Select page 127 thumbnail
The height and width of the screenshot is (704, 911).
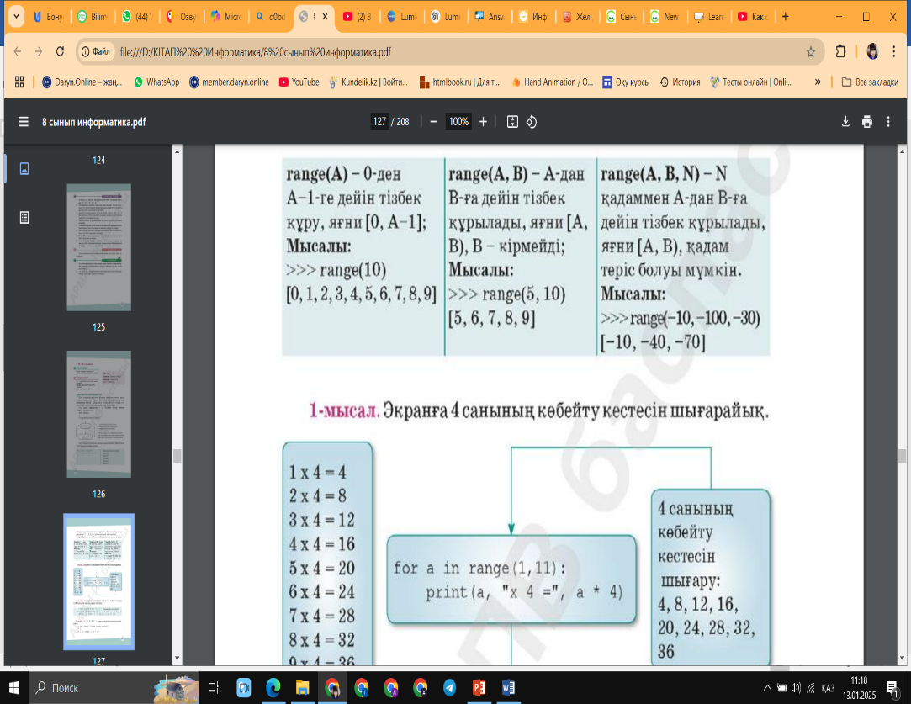click(x=98, y=581)
